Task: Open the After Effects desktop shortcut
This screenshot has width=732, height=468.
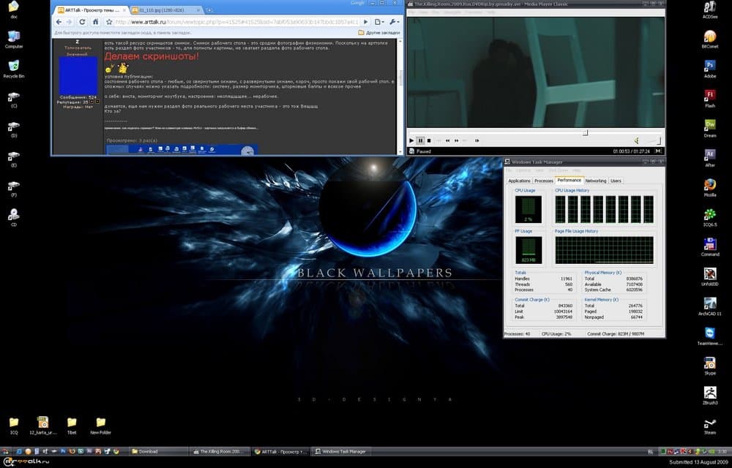Action: pyautogui.click(x=709, y=158)
